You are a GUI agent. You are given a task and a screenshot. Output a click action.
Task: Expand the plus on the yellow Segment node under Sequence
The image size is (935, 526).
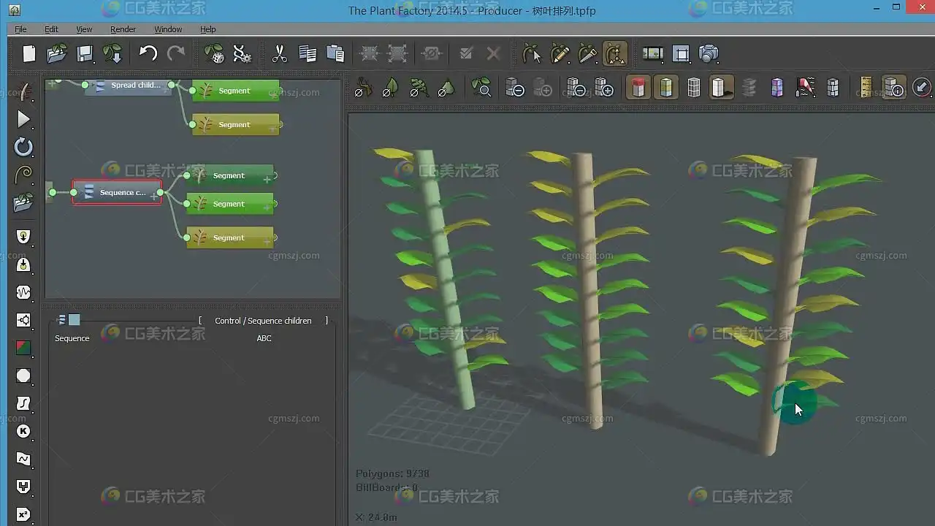[267, 242]
